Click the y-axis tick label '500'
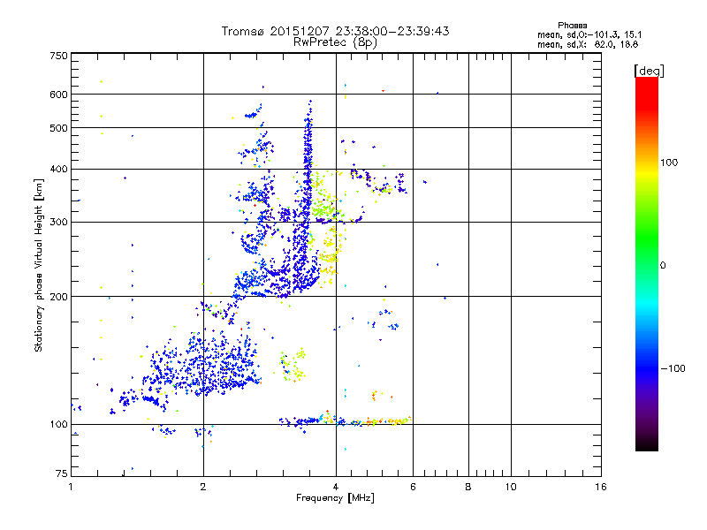Screen dimensions: 707x530 (x=58, y=128)
